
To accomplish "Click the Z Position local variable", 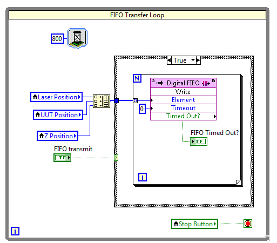I will point(57,136).
